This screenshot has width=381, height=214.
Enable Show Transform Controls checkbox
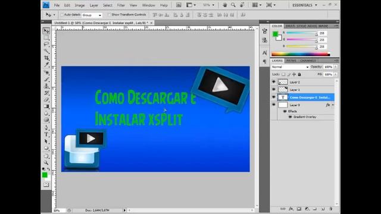(109, 15)
